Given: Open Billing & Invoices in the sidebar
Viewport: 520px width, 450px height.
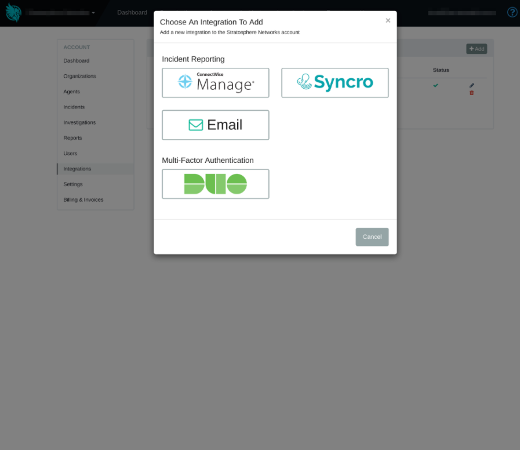Looking at the screenshot, I should click(83, 200).
